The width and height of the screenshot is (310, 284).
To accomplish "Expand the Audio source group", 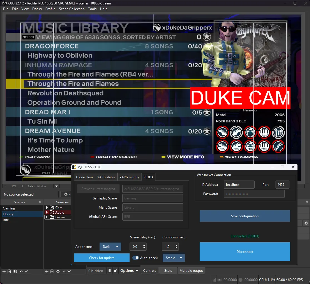I will [47, 212].
